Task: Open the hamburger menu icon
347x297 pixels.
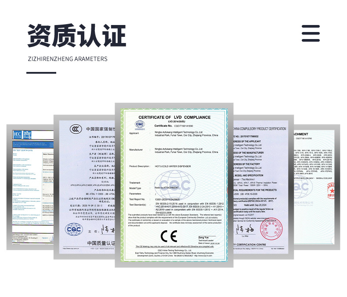Action: click(311, 33)
